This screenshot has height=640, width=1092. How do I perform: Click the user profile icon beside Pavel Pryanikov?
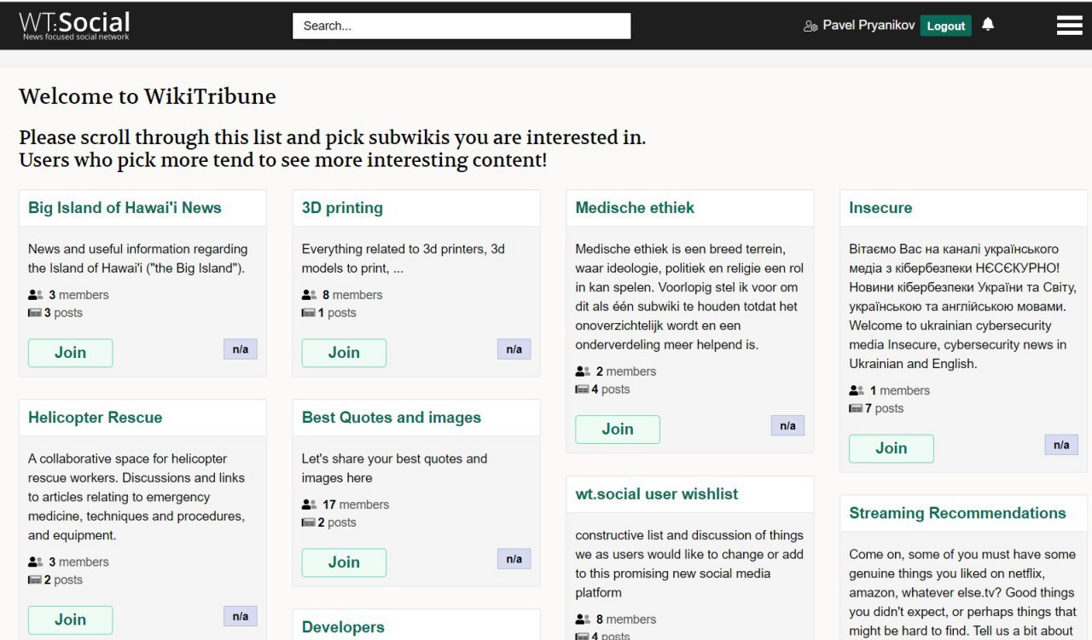(x=810, y=26)
